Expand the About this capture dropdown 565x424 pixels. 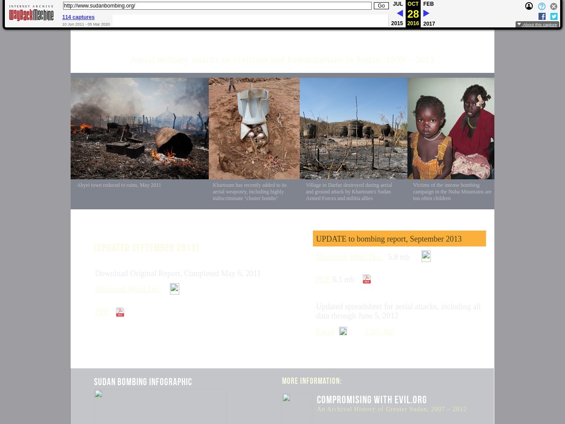point(537,24)
